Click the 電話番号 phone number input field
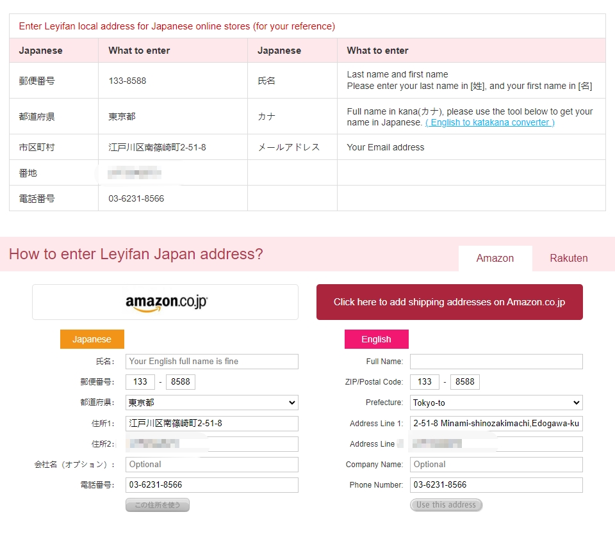 coord(212,485)
